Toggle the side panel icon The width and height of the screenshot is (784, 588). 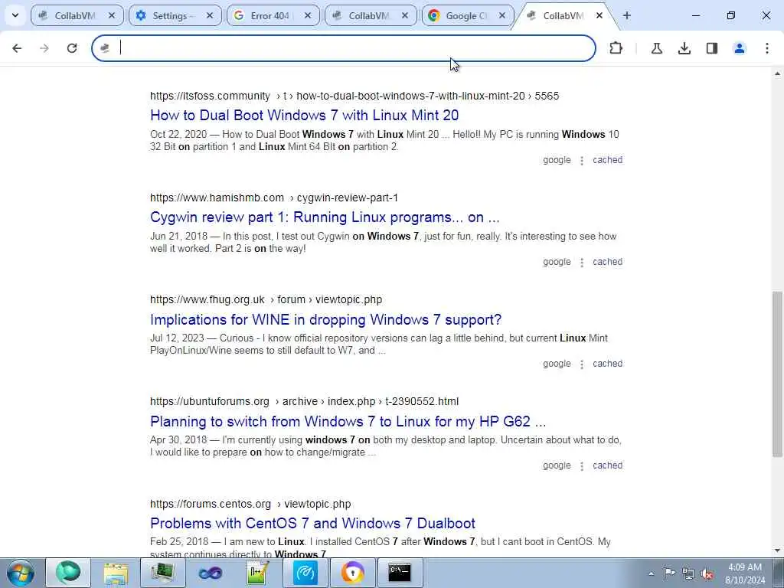712,48
